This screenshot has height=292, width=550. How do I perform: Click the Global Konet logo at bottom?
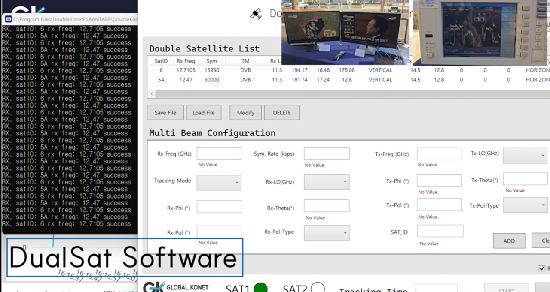(176, 287)
